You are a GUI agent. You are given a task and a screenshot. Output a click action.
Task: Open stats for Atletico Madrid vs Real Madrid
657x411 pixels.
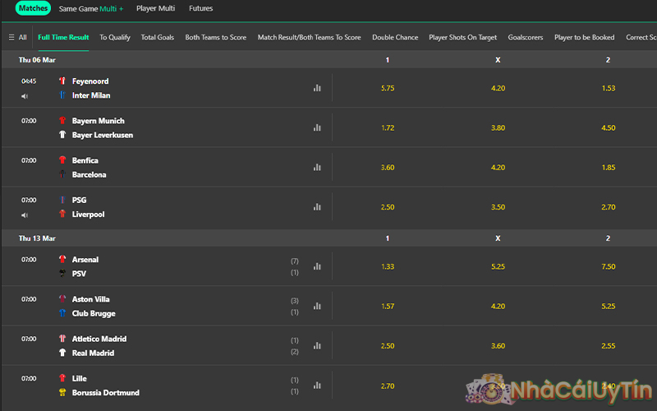(x=317, y=345)
